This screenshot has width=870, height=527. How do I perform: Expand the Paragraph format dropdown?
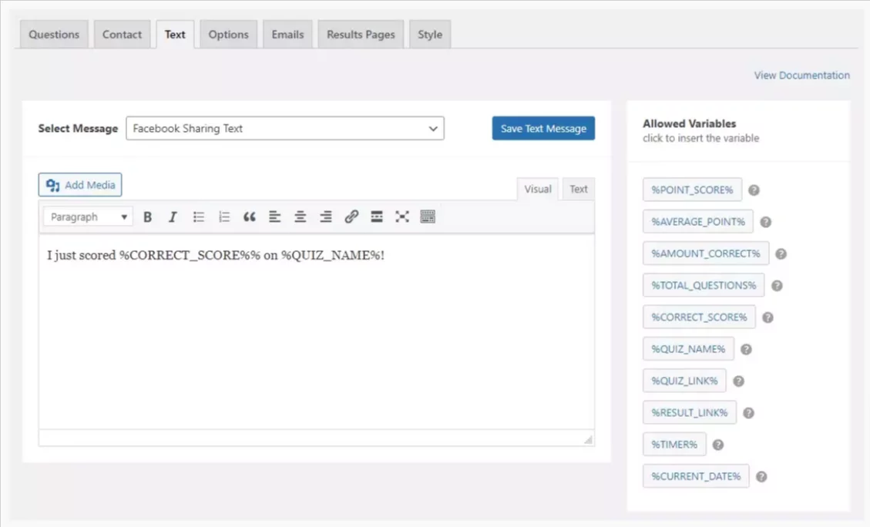click(x=88, y=217)
